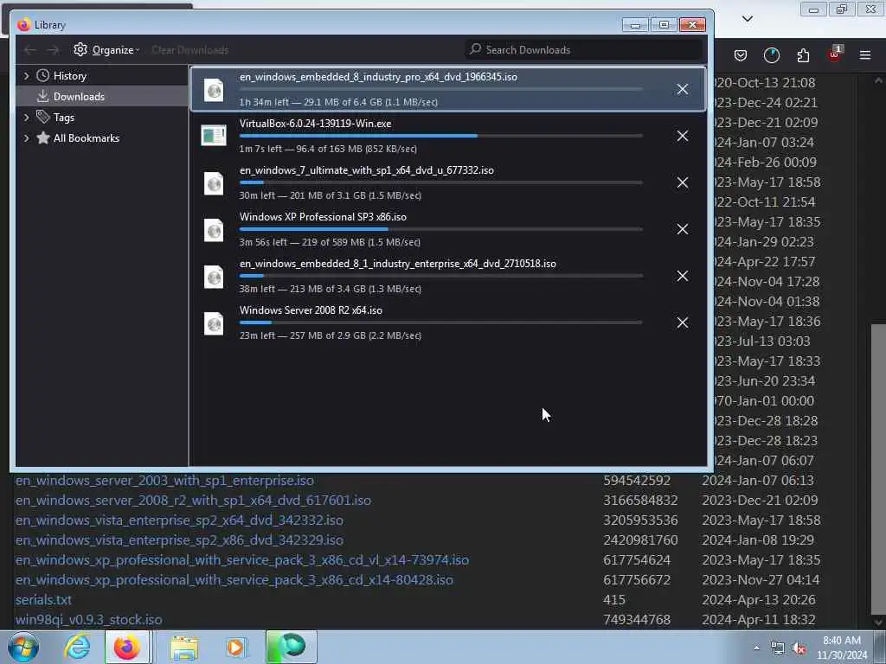Click the page vertical scrollbar thumb
Viewport: 886px width, 664px height.
click(x=878, y=469)
